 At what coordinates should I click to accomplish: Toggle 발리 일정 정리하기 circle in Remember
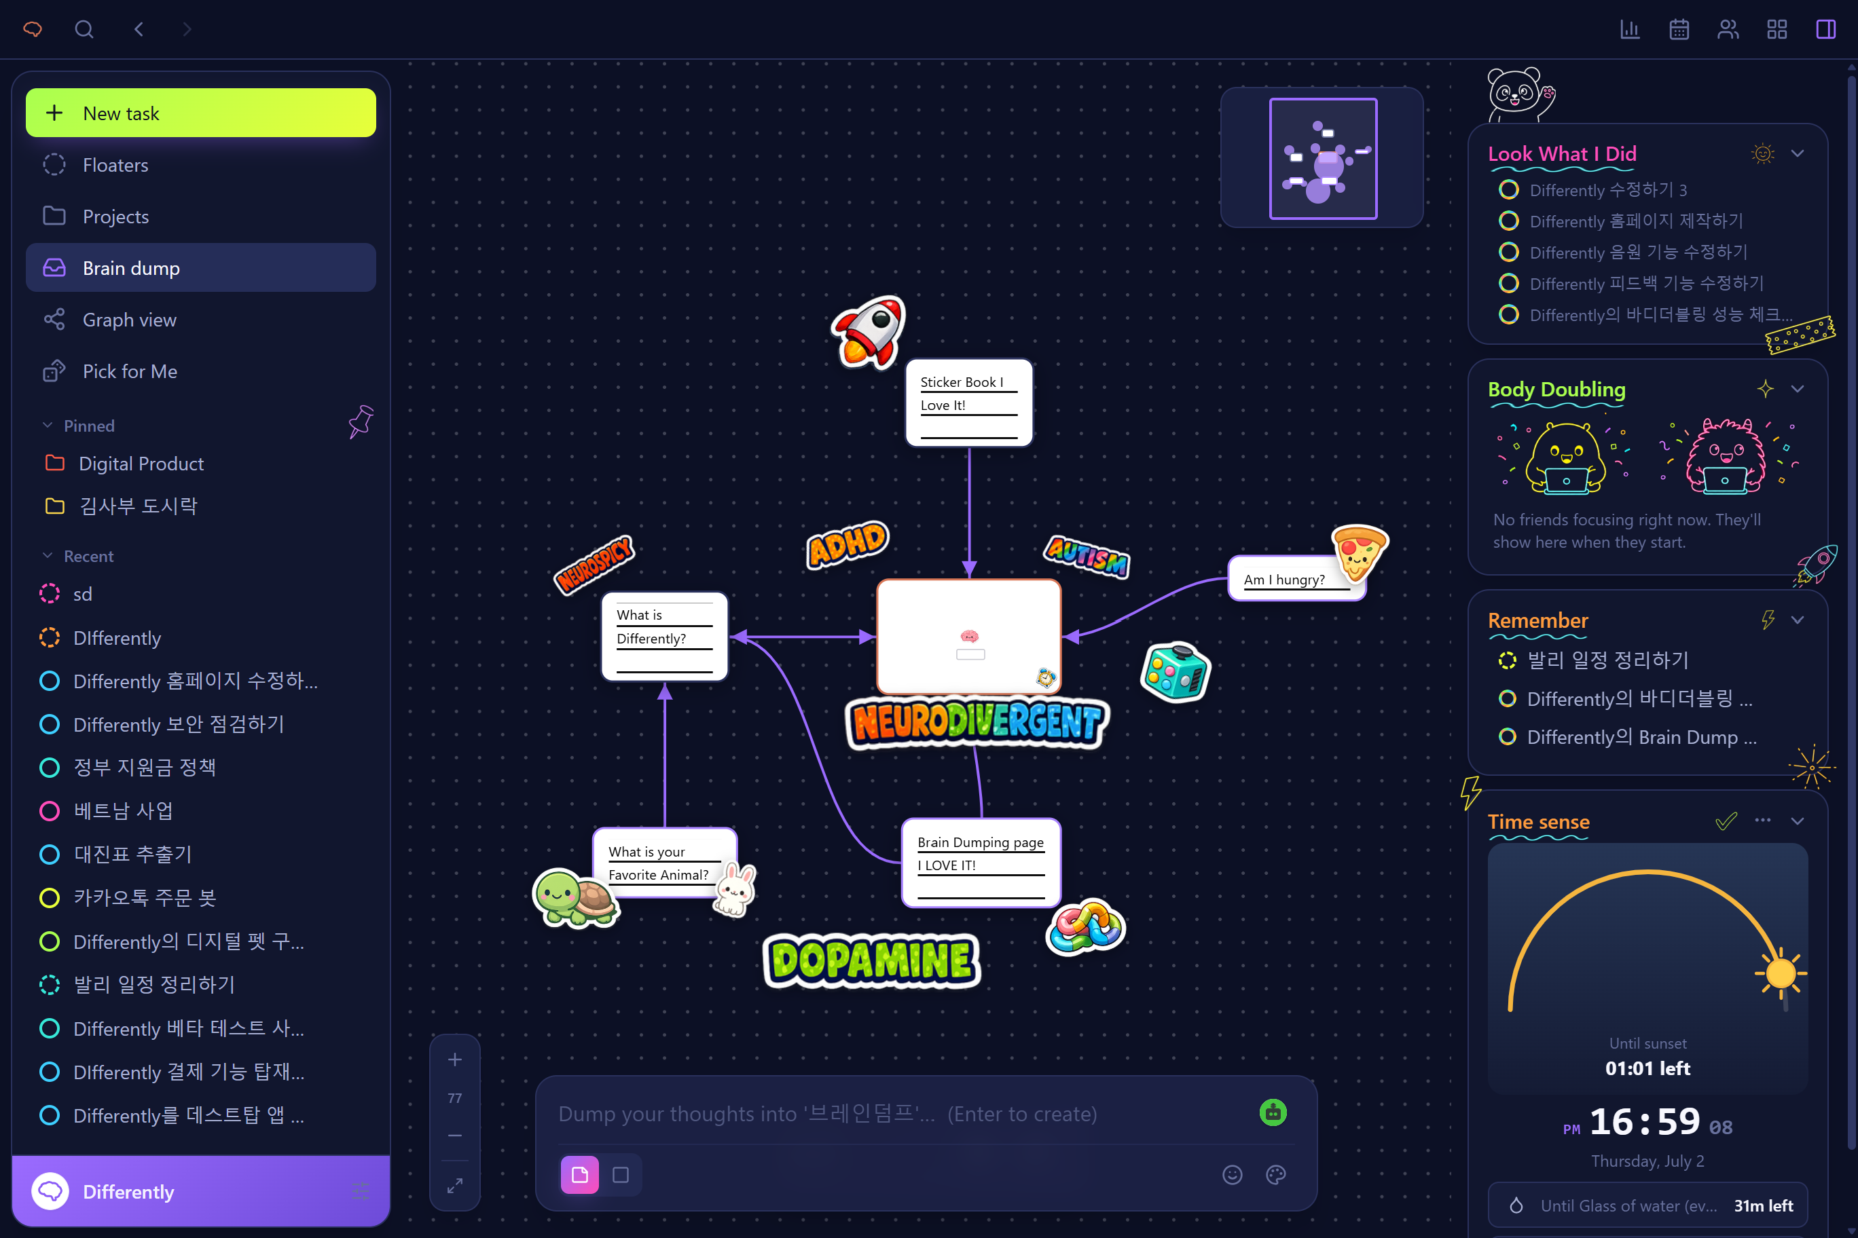tap(1508, 660)
